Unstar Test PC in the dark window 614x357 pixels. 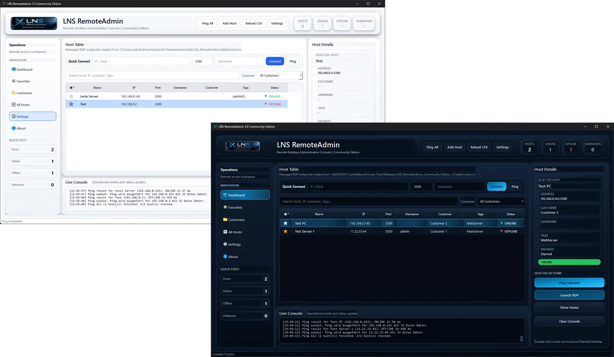click(x=286, y=223)
